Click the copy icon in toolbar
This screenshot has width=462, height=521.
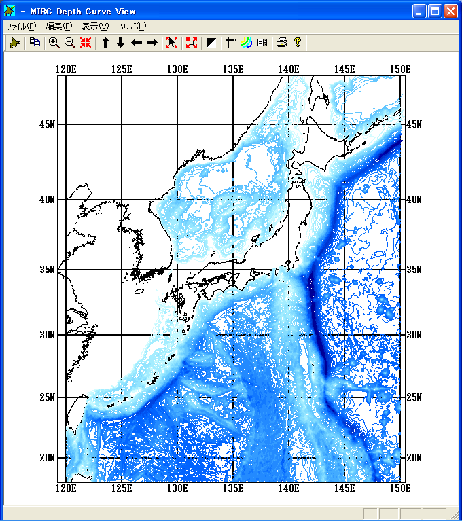click(x=35, y=43)
